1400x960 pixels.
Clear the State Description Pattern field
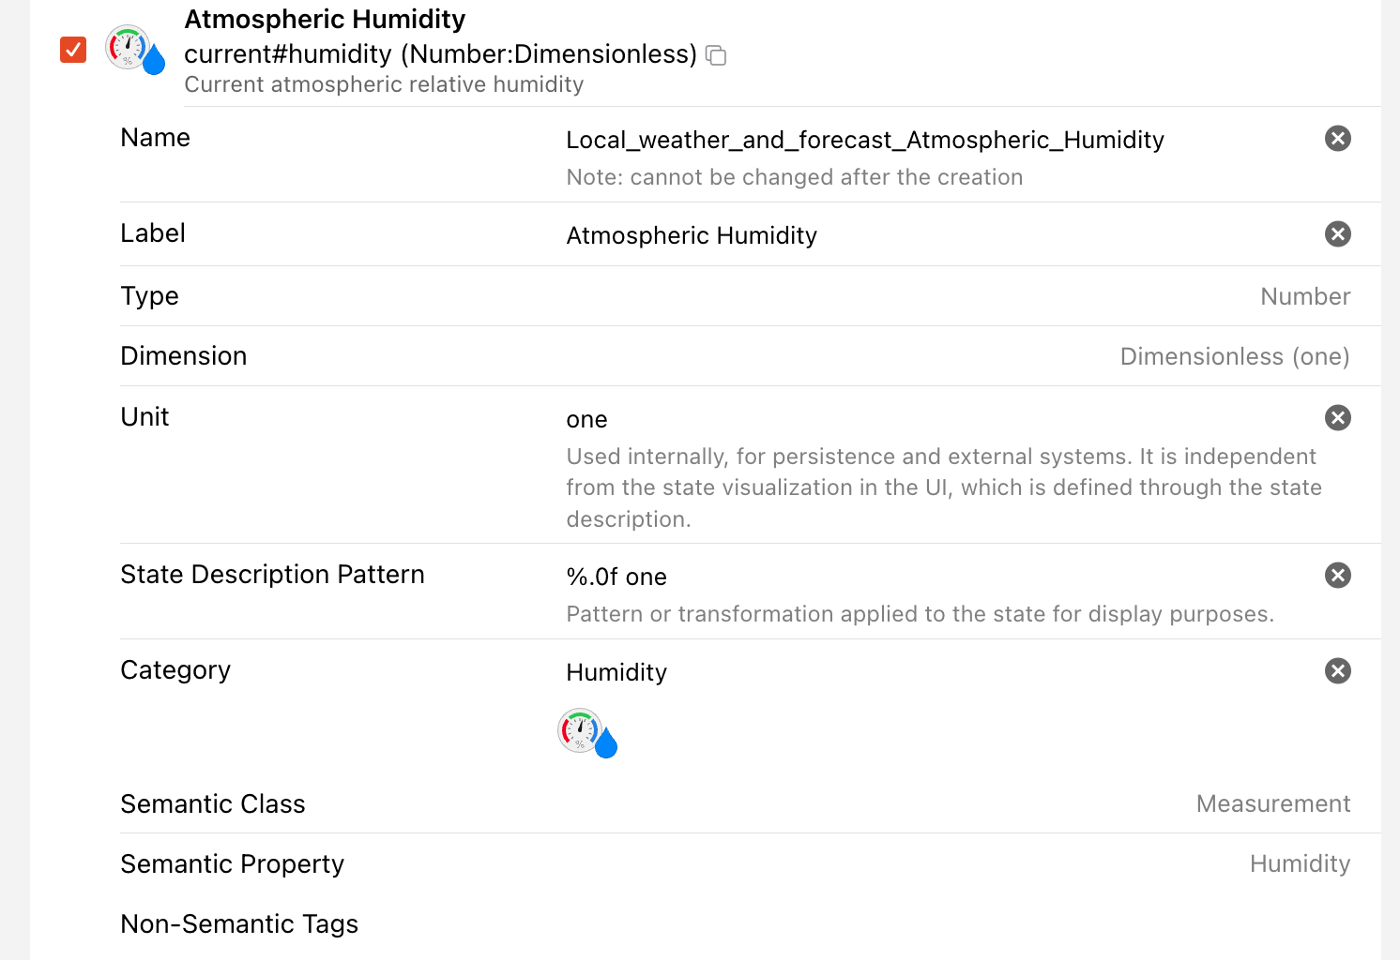point(1337,576)
